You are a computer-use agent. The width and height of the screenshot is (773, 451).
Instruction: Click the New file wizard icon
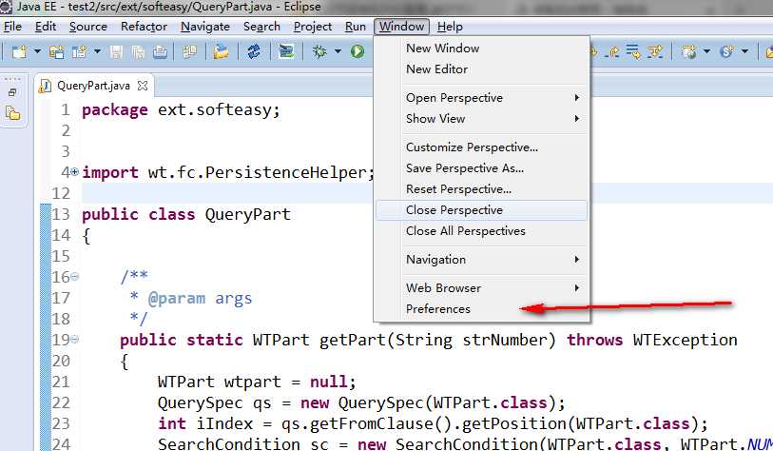(x=20, y=51)
